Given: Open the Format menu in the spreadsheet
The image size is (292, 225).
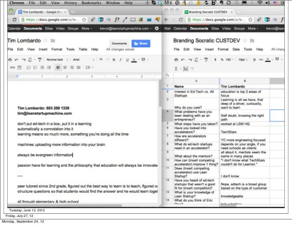Looking at the screenshot, I should tap(223, 49).
